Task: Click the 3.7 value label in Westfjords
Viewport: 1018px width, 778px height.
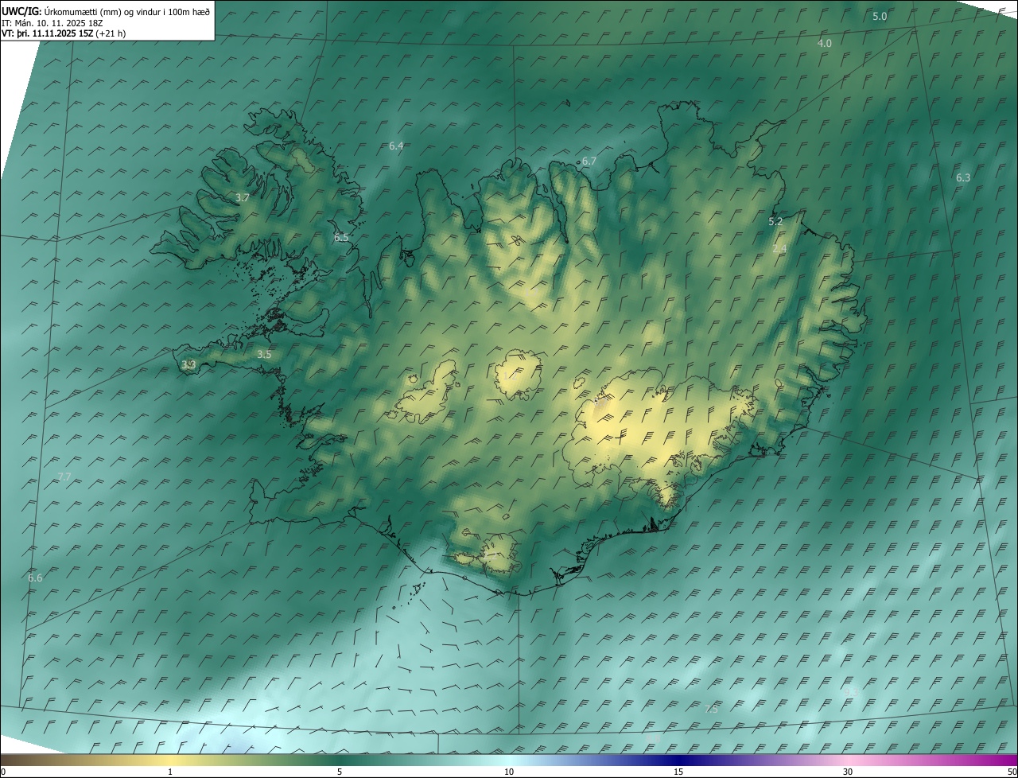Action: pyautogui.click(x=243, y=197)
